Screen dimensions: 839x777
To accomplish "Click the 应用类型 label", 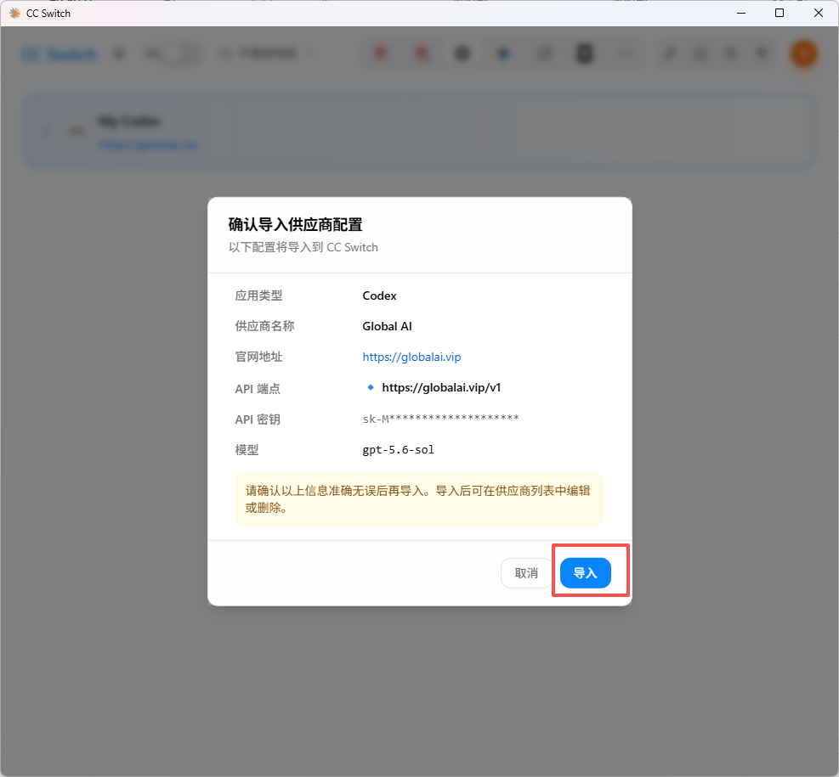I will [x=258, y=296].
